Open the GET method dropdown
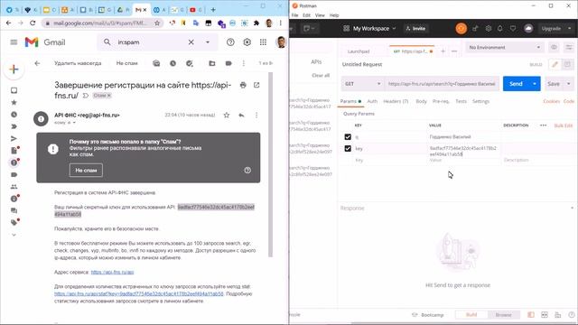The image size is (578, 325). tap(363, 84)
